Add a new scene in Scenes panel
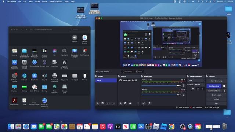235x132 pixels. [x=98, y=103]
